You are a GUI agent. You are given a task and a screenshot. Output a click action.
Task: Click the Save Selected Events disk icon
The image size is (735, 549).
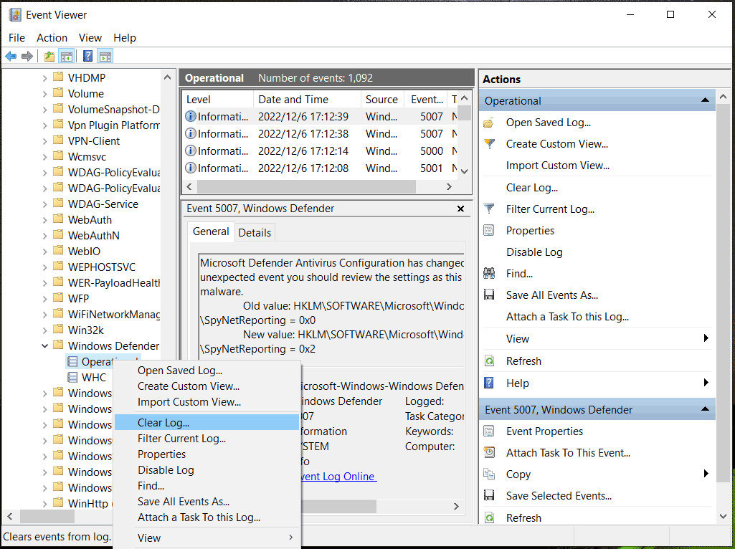489,495
